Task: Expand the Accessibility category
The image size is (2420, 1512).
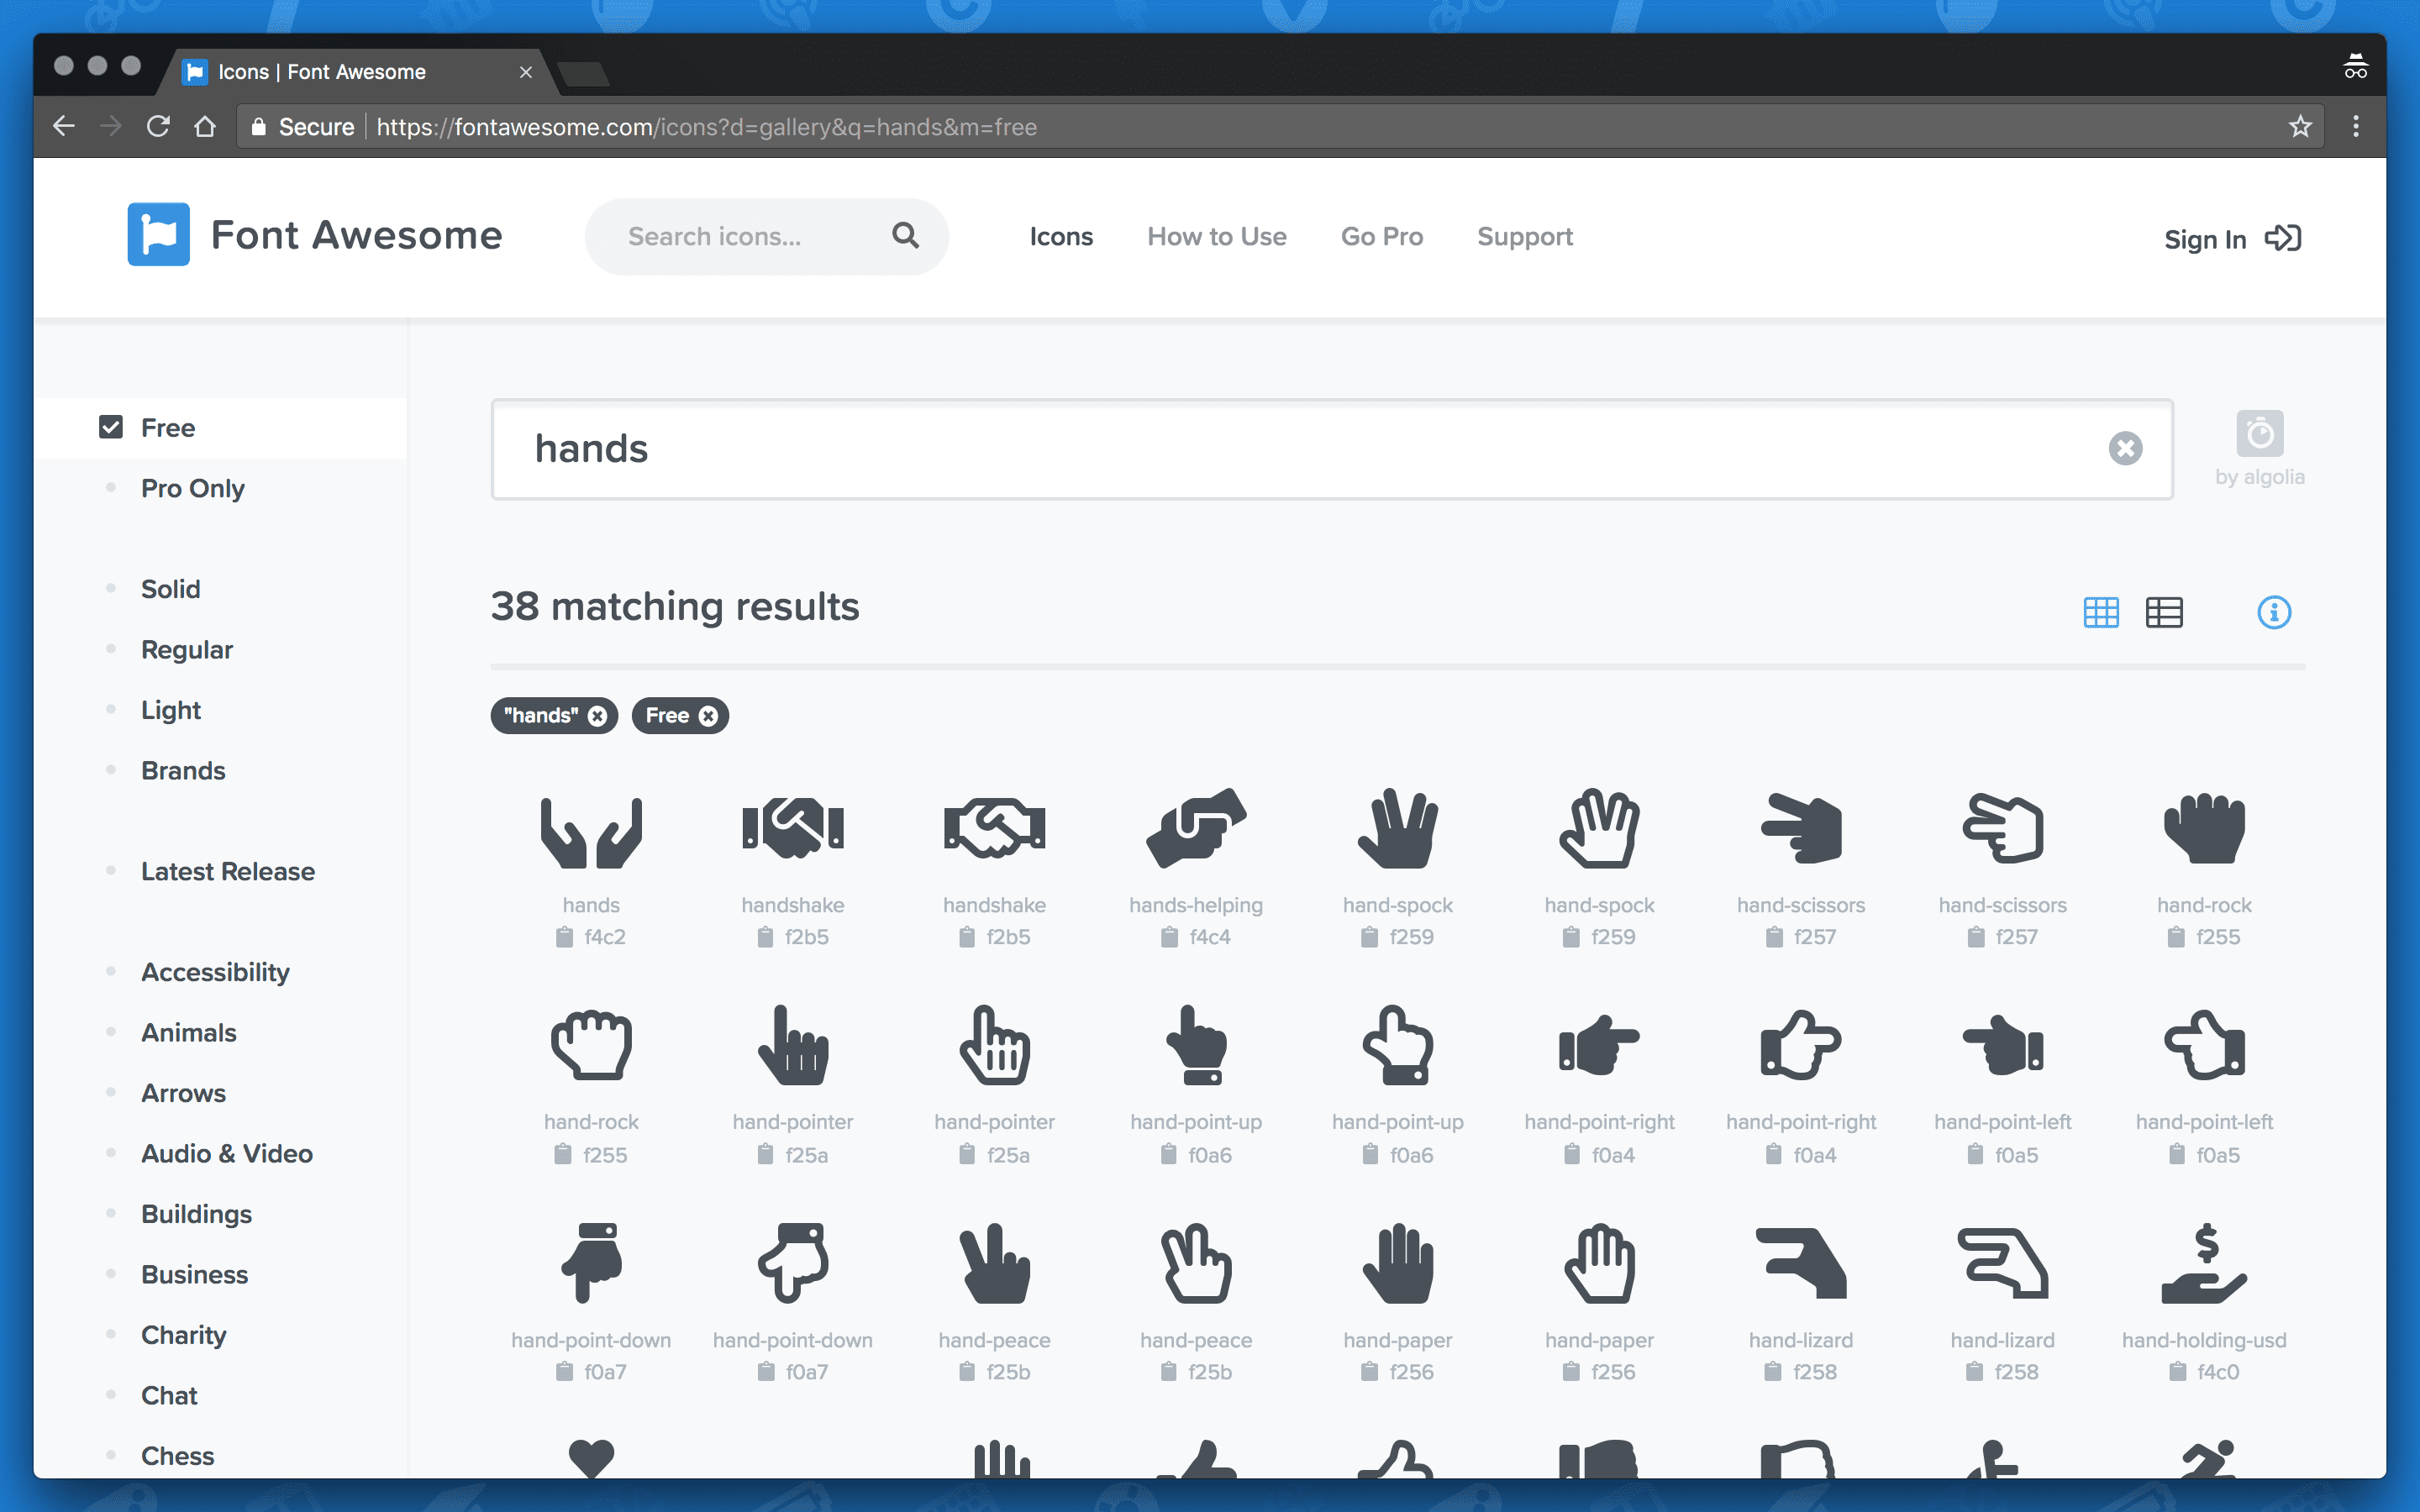Action: click(x=214, y=972)
